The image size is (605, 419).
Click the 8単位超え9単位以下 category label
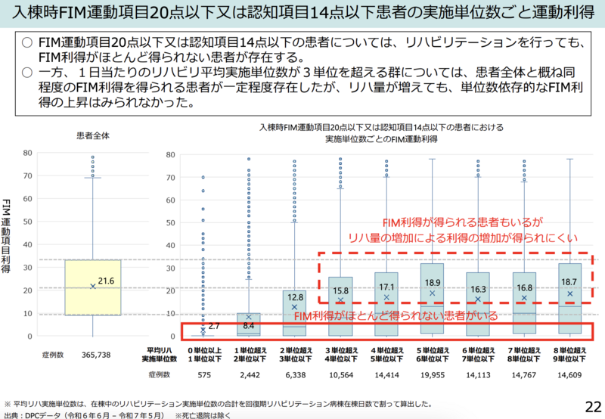click(x=569, y=355)
